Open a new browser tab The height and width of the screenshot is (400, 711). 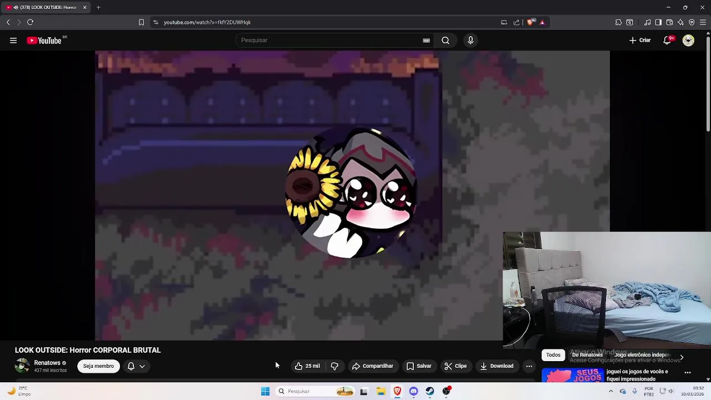98,7
